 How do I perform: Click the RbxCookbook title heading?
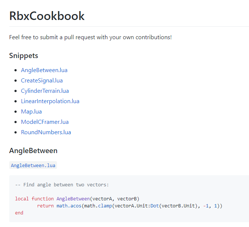(x=47, y=16)
